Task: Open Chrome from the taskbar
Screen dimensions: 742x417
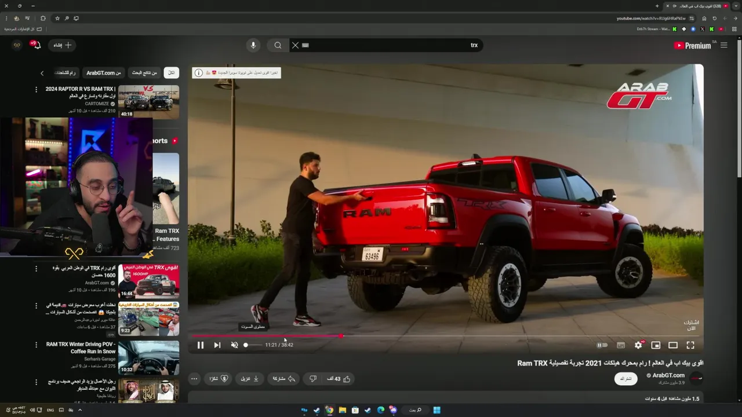Action: click(329, 410)
